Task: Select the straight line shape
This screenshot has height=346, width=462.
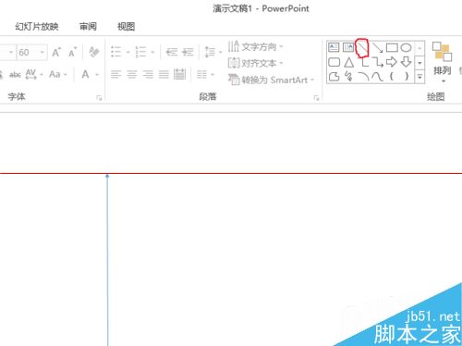Action: tap(362, 47)
